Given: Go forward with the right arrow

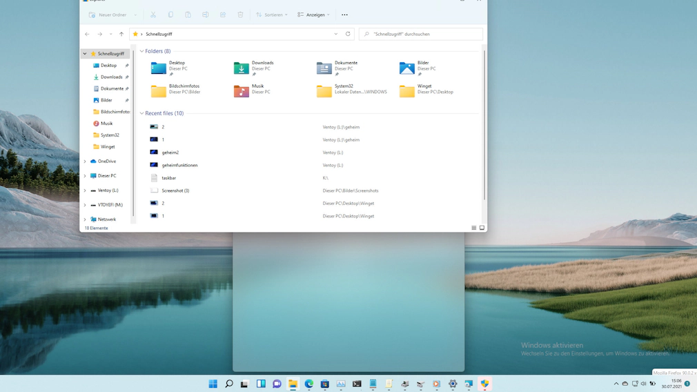Looking at the screenshot, I should click(99, 34).
